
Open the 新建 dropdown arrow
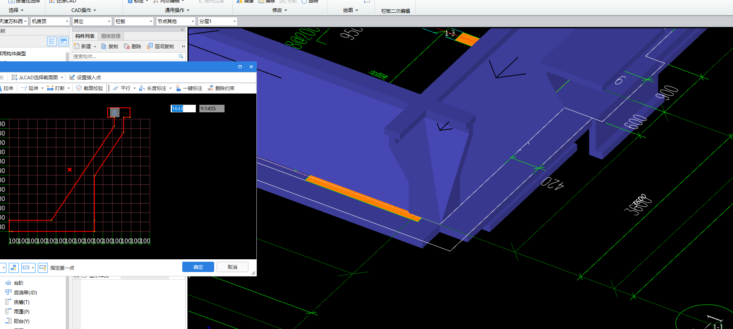95,47
